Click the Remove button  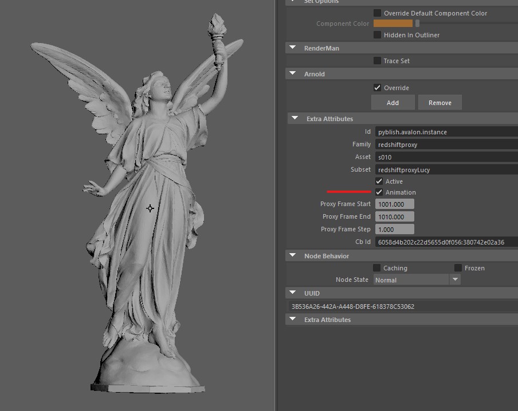pyautogui.click(x=439, y=103)
